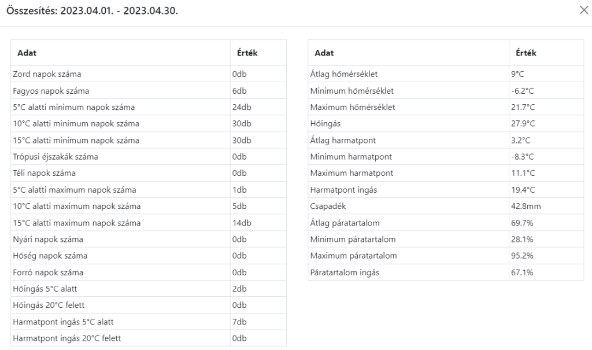Screen dimensions: 592x350
Task: Click the Páratartalom ingás value 67.1%
Action: click(x=521, y=272)
